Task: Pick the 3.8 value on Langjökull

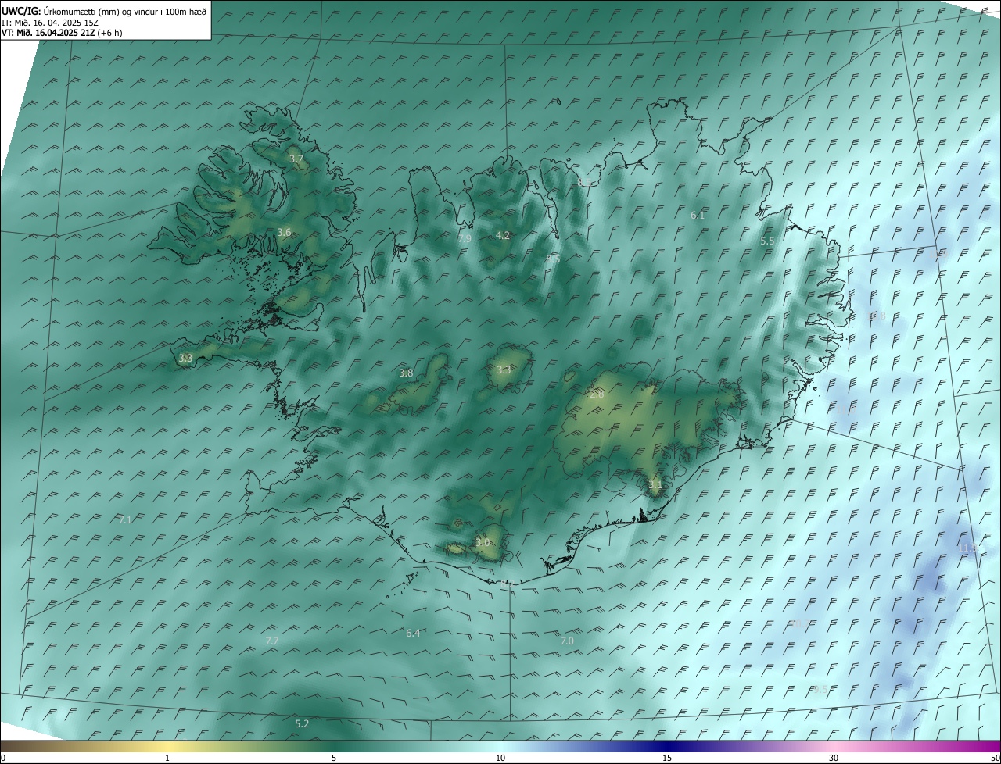Action: point(406,373)
